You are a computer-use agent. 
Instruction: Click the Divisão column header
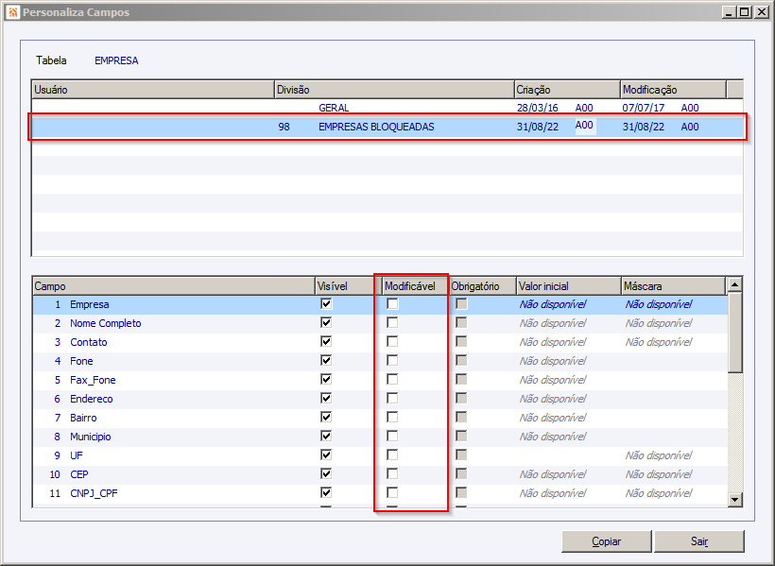click(394, 90)
